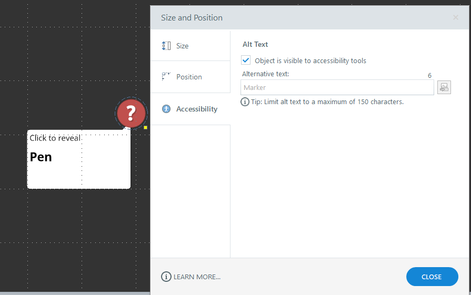Click the info icon before the Tip text
The height and width of the screenshot is (295, 471).
click(x=245, y=102)
